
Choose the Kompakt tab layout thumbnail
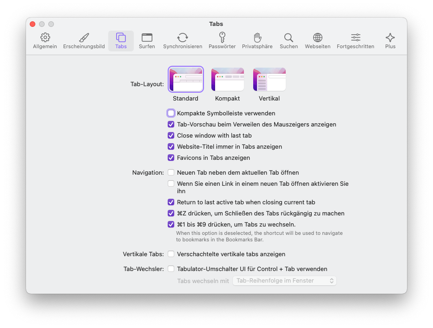coord(228,80)
